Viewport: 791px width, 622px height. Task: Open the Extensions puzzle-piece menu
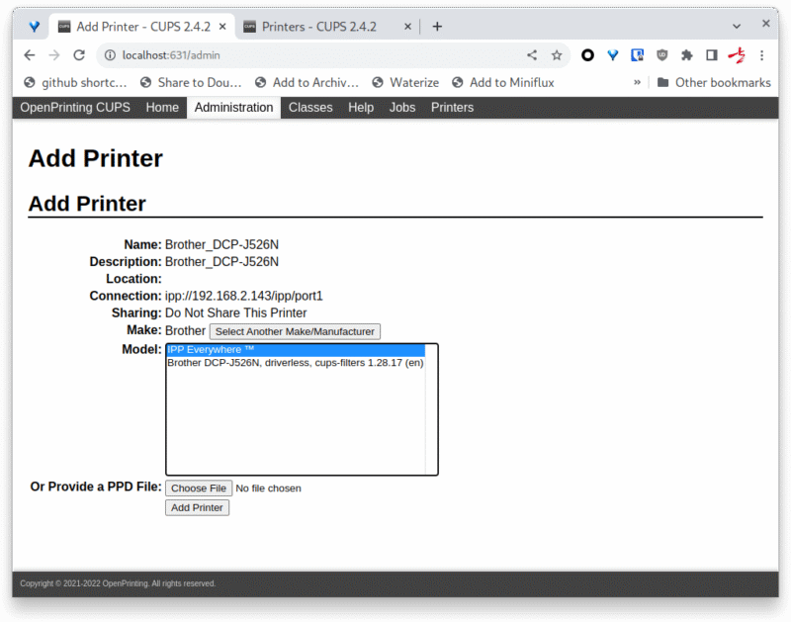687,55
